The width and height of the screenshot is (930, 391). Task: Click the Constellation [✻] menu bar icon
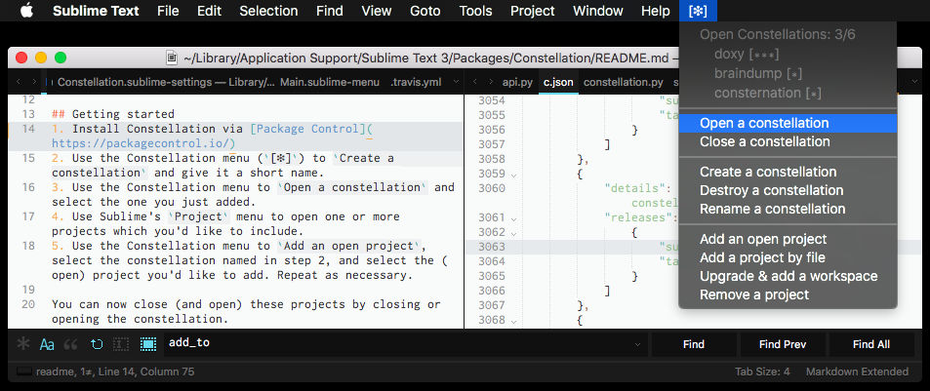tap(698, 11)
